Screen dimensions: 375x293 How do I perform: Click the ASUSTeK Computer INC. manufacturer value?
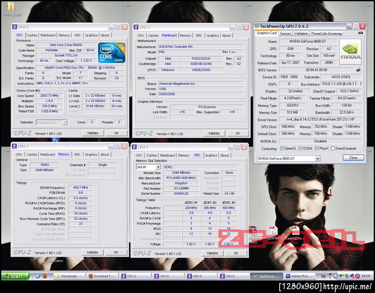pos(201,47)
